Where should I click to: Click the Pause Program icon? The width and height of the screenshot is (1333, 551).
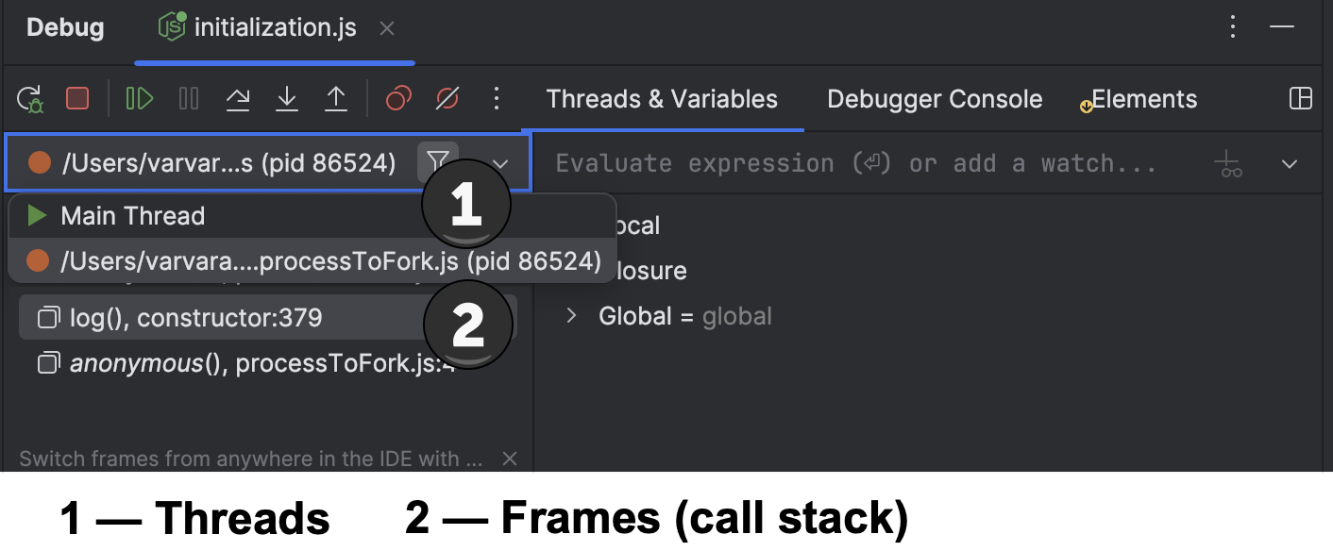189,98
